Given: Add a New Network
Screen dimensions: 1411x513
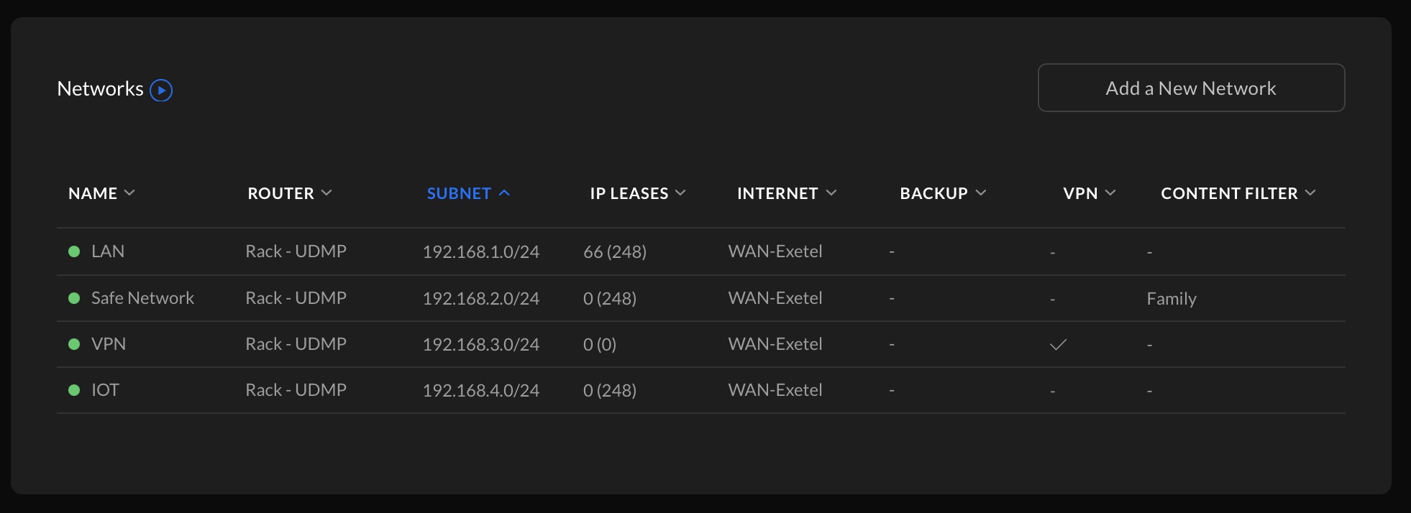Looking at the screenshot, I should tap(1191, 88).
